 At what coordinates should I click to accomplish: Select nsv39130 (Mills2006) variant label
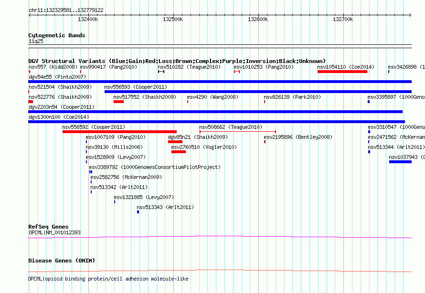click(x=114, y=147)
